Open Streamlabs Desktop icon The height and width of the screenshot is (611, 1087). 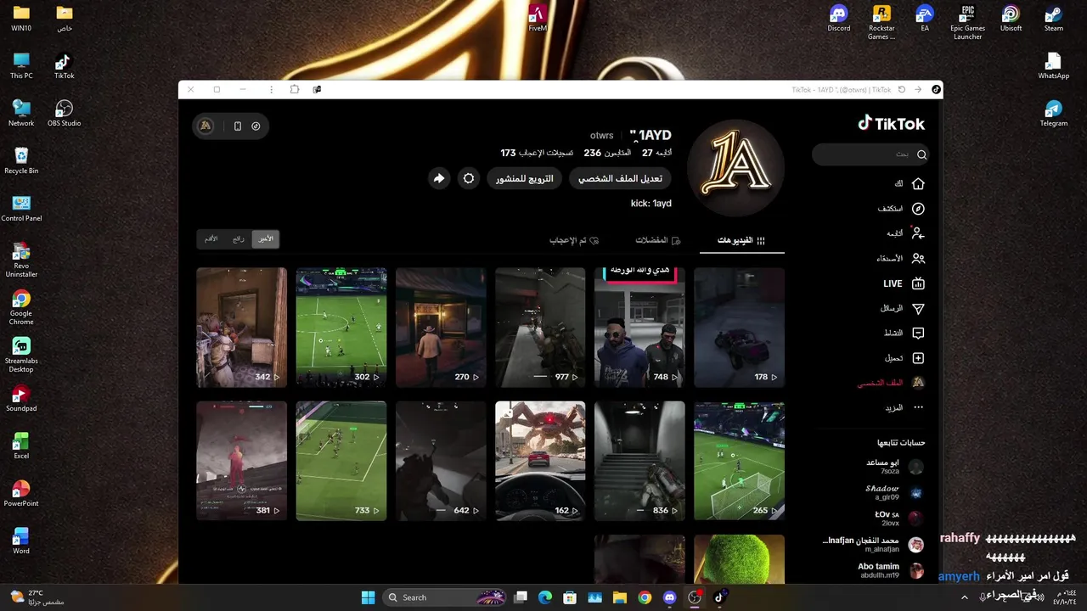(21, 356)
